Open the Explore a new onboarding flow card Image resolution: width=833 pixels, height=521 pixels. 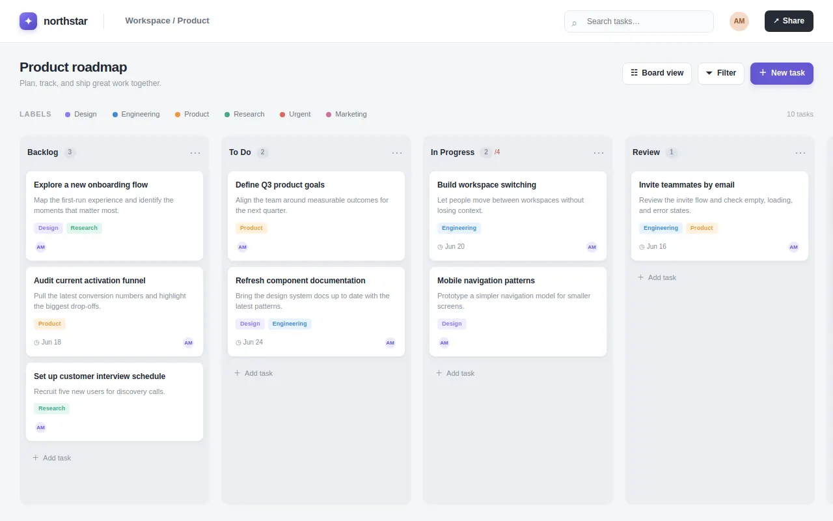point(115,216)
